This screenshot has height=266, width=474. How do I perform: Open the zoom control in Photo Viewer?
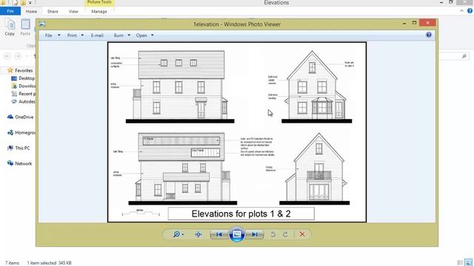point(178,234)
